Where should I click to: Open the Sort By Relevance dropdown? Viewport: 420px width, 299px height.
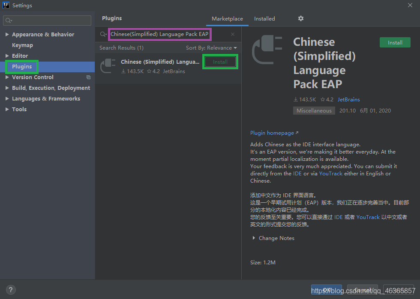(211, 48)
